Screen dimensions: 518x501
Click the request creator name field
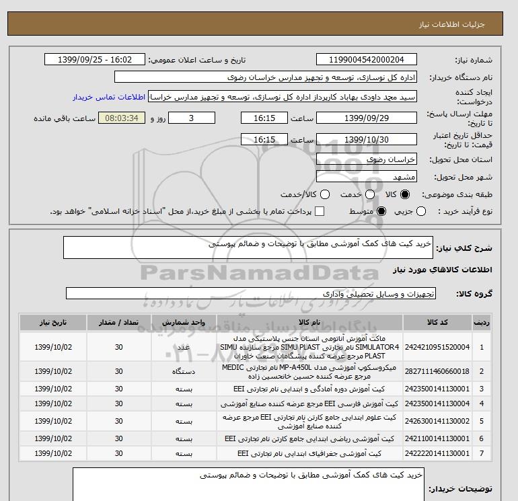point(283,97)
